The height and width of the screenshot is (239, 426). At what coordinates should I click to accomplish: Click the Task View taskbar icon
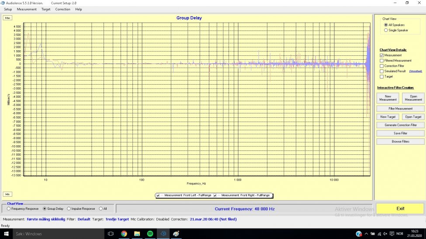click(x=111, y=234)
